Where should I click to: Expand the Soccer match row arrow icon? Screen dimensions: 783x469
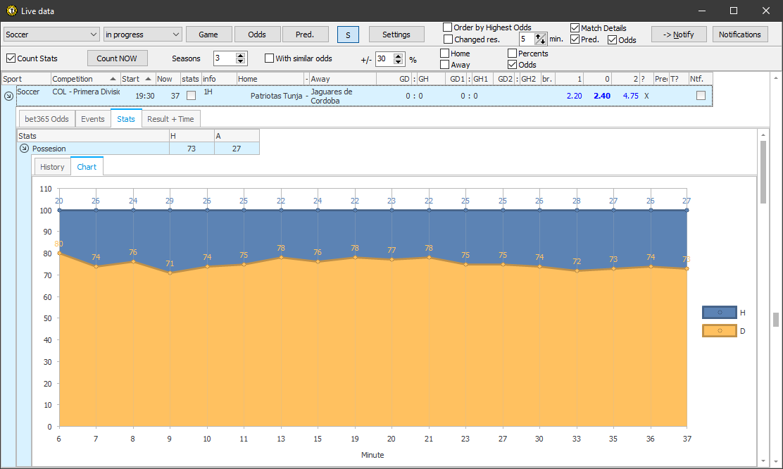click(8, 96)
